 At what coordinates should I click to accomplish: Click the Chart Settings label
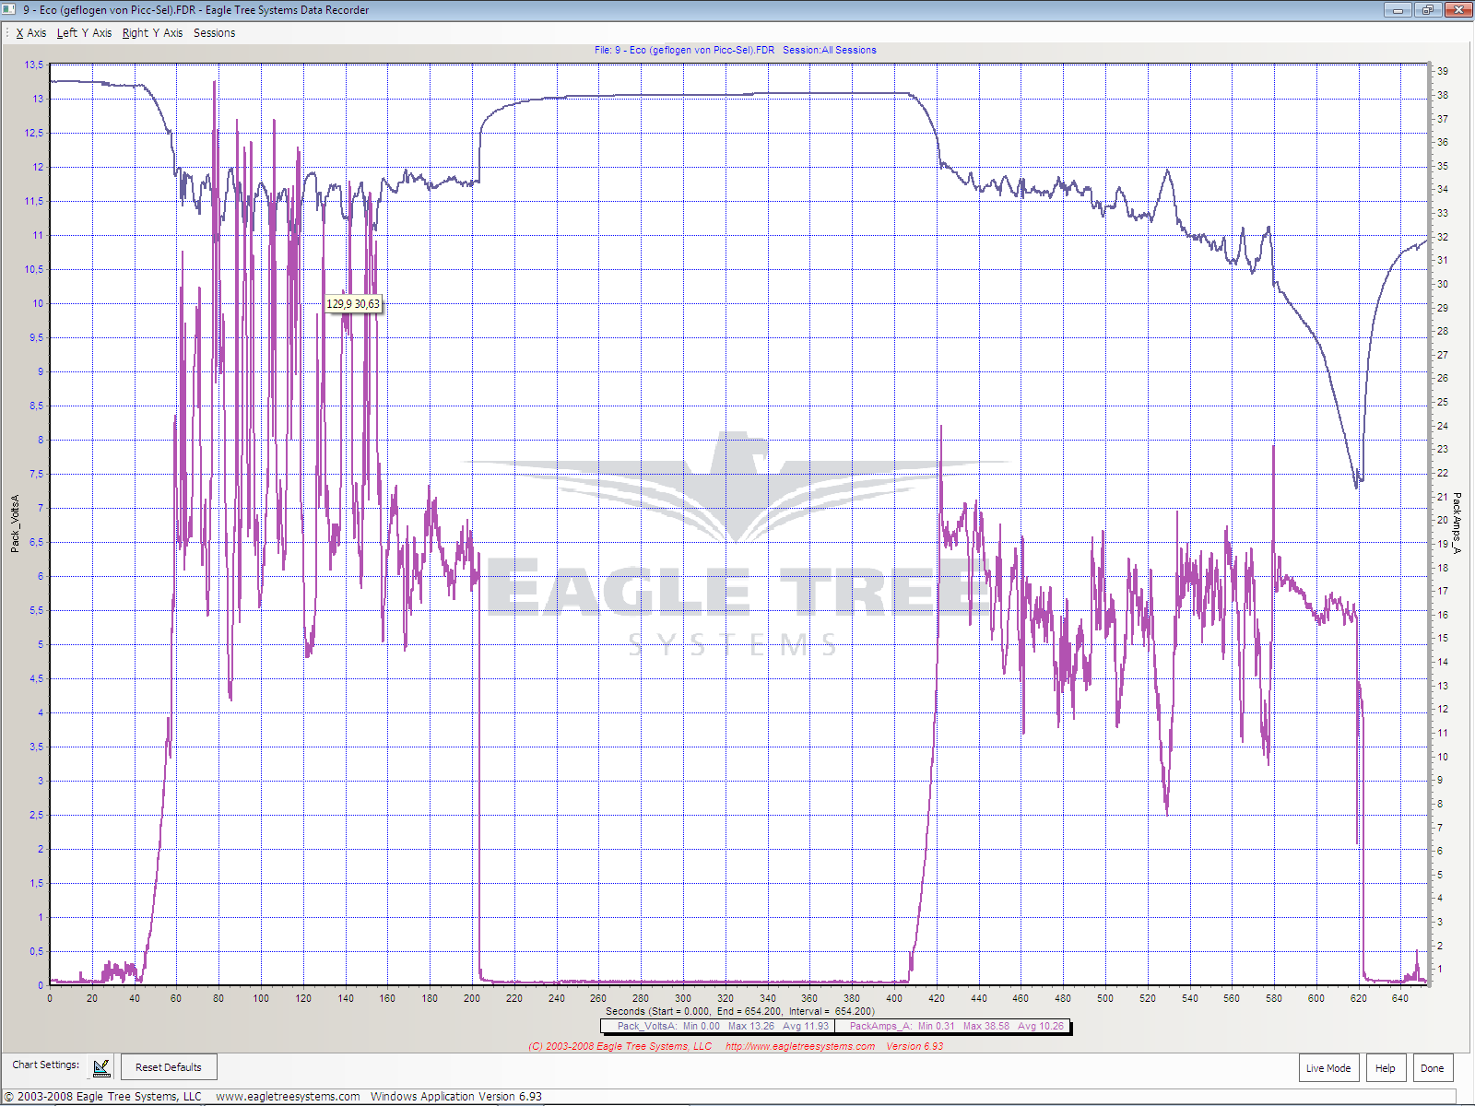click(x=46, y=1065)
